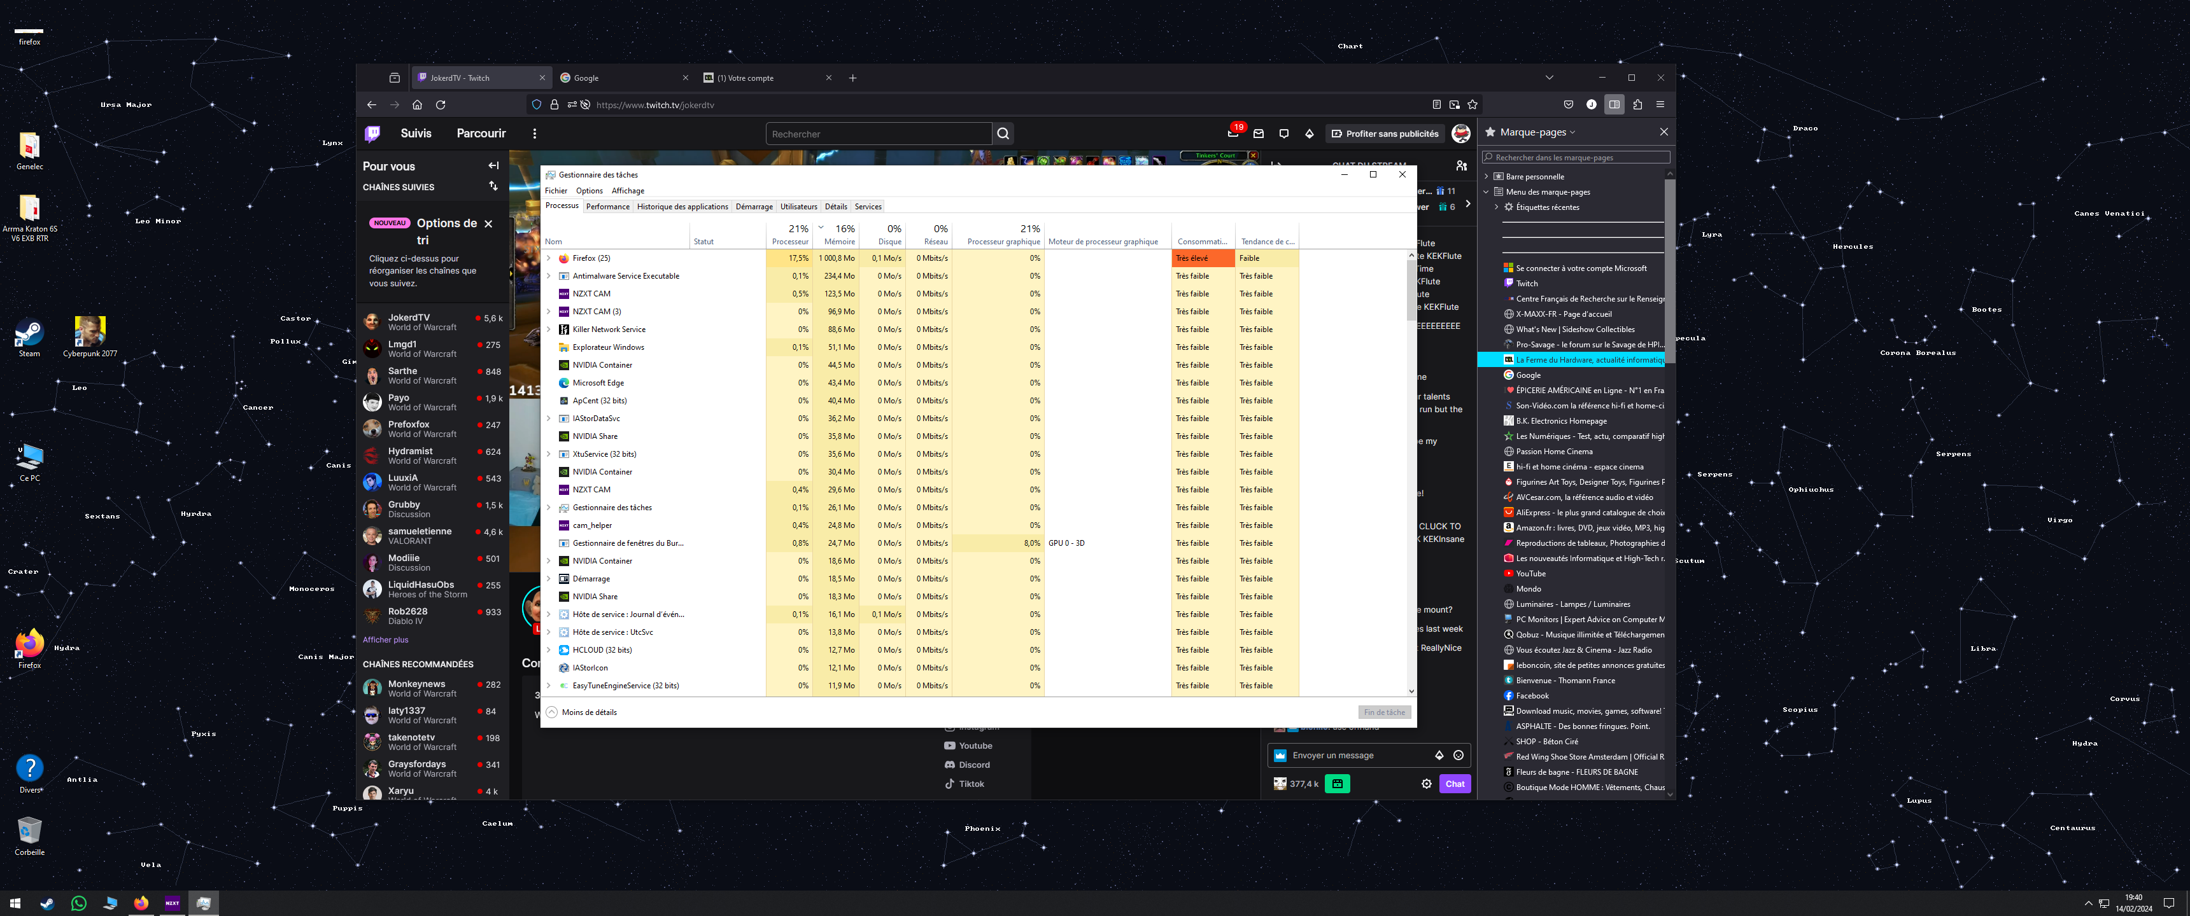The height and width of the screenshot is (916, 2190).
Task: Expand Barre personnelle bookmarks folder
Action: 1486,177
